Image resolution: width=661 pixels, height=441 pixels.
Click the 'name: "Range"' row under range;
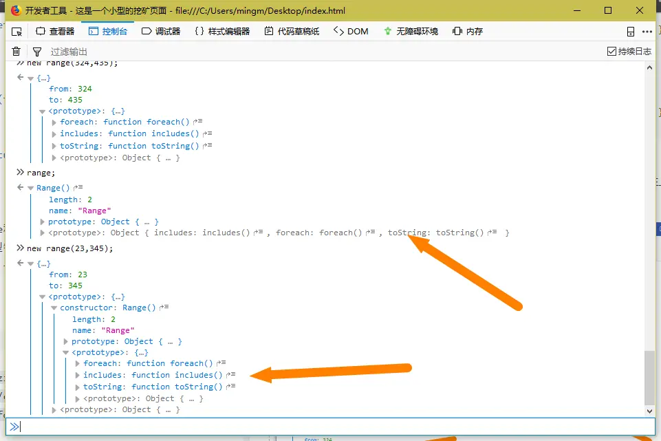point(80,211)
